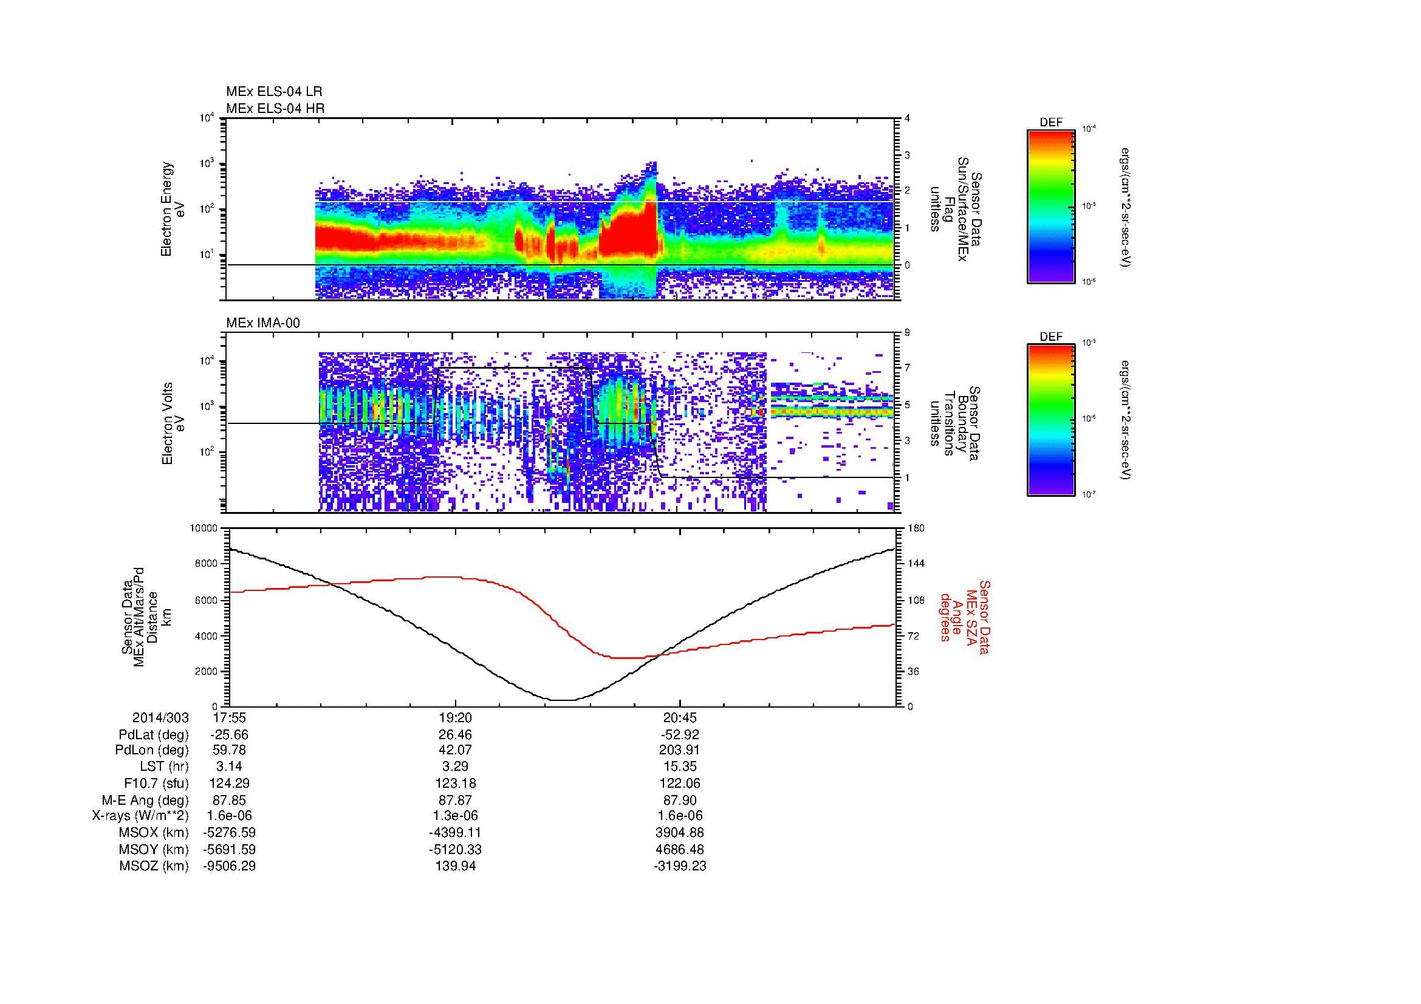Viewport: 1421px width, 1004px height.
Task: Click the 19:20 time tick label
Action: pyautogui.click(x=455, y=717)
